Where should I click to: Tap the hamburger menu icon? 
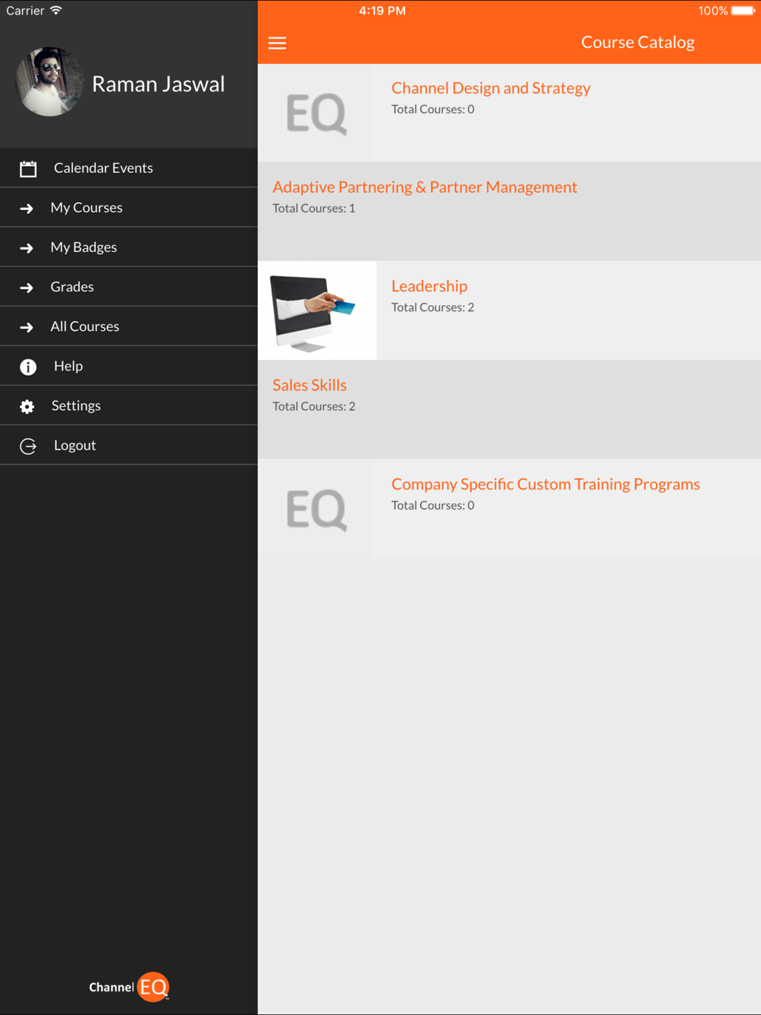click(277, 43)
